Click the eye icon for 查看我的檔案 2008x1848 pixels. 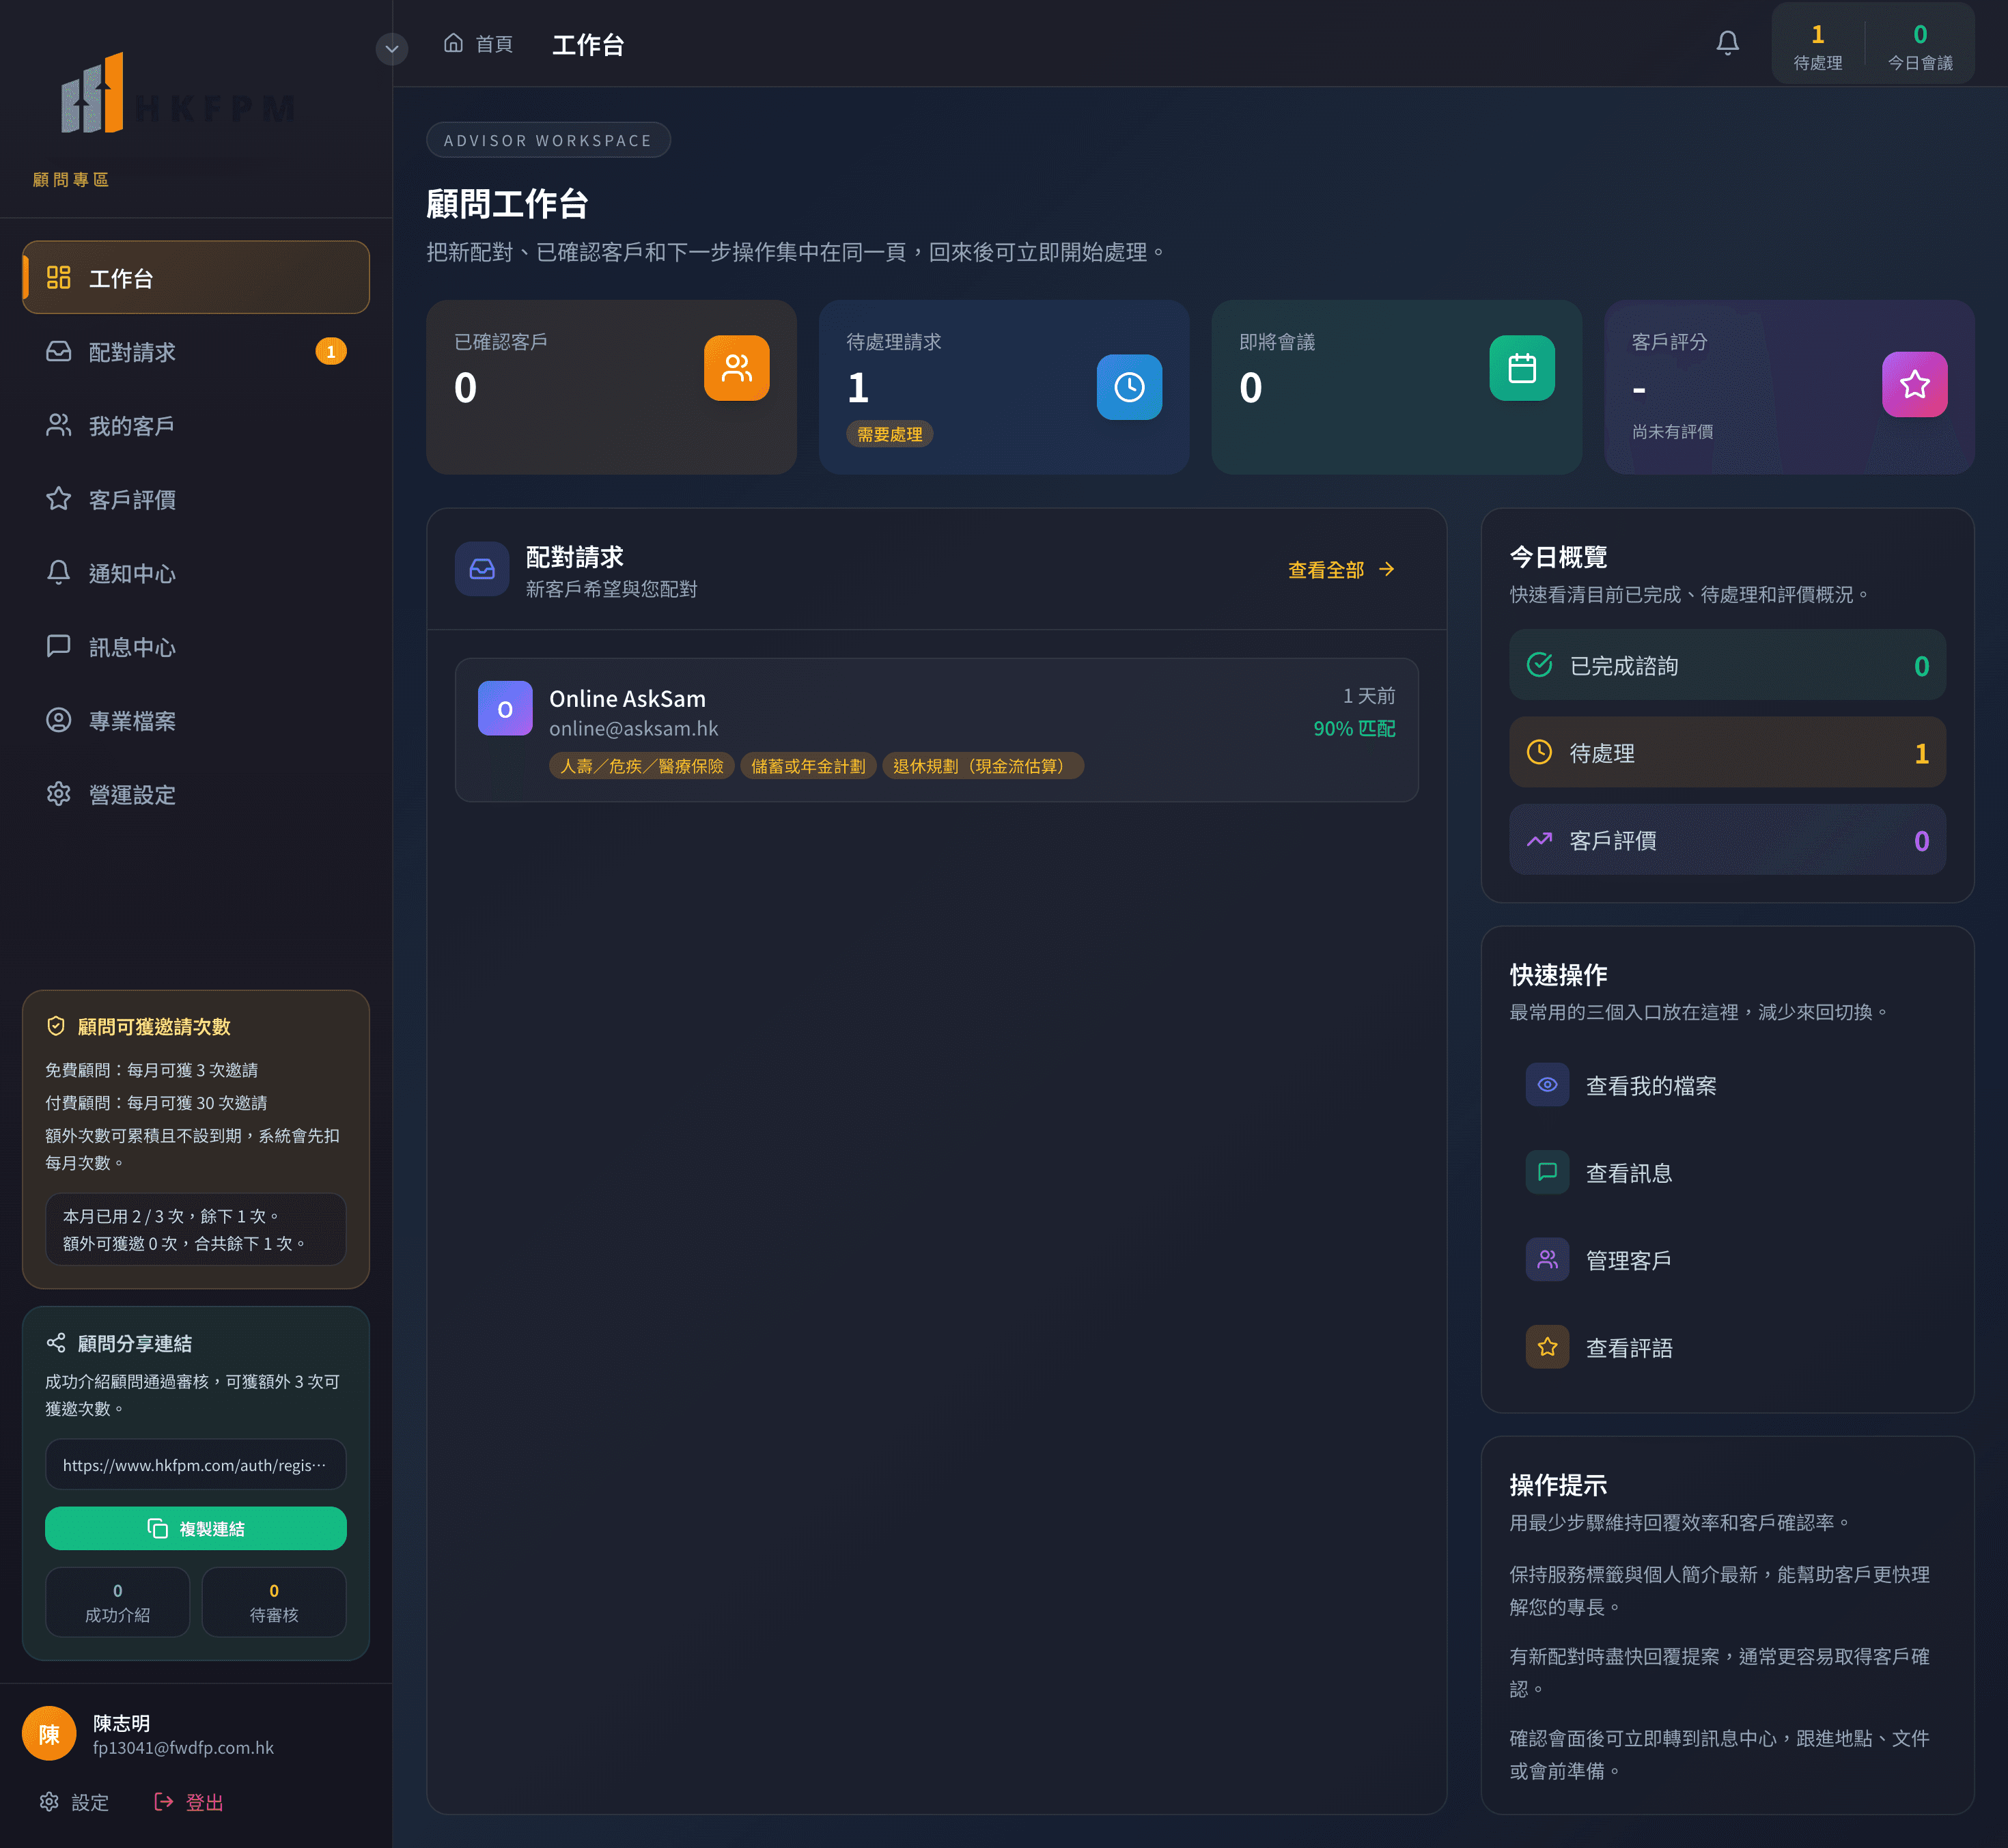click(x=1547, y=1085)
